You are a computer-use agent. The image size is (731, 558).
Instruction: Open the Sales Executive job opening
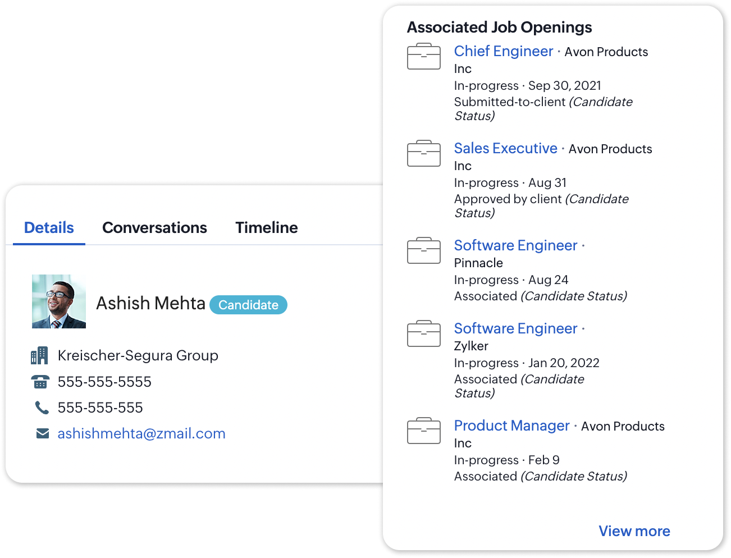(x=505, y=148)
